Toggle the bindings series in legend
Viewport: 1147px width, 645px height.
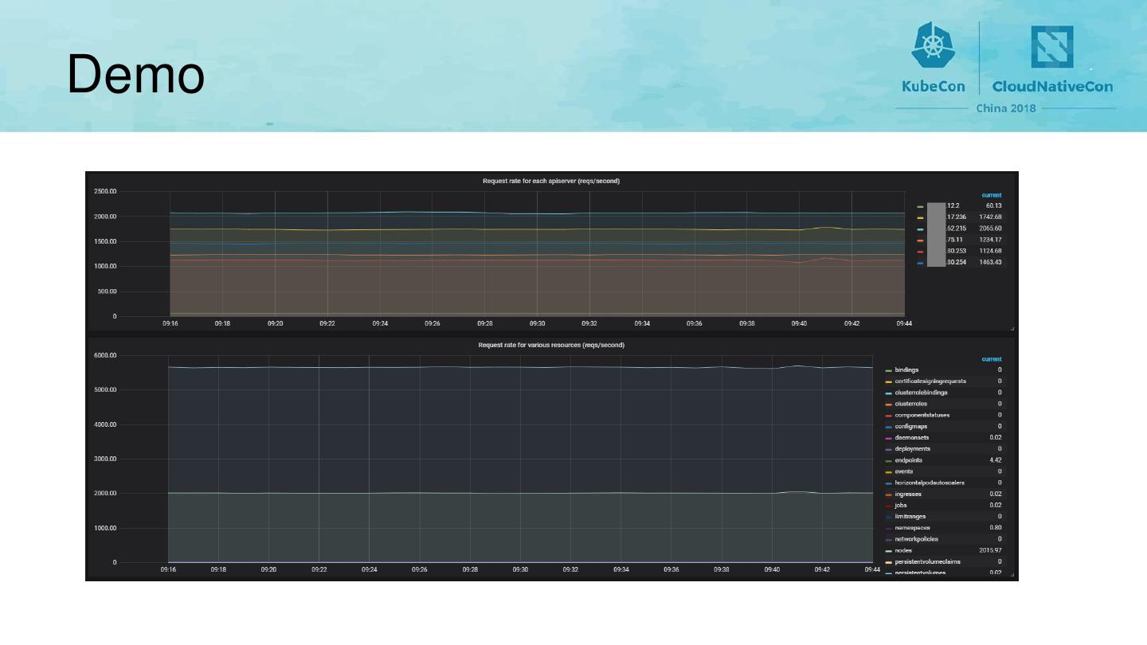tap(906, 370)
